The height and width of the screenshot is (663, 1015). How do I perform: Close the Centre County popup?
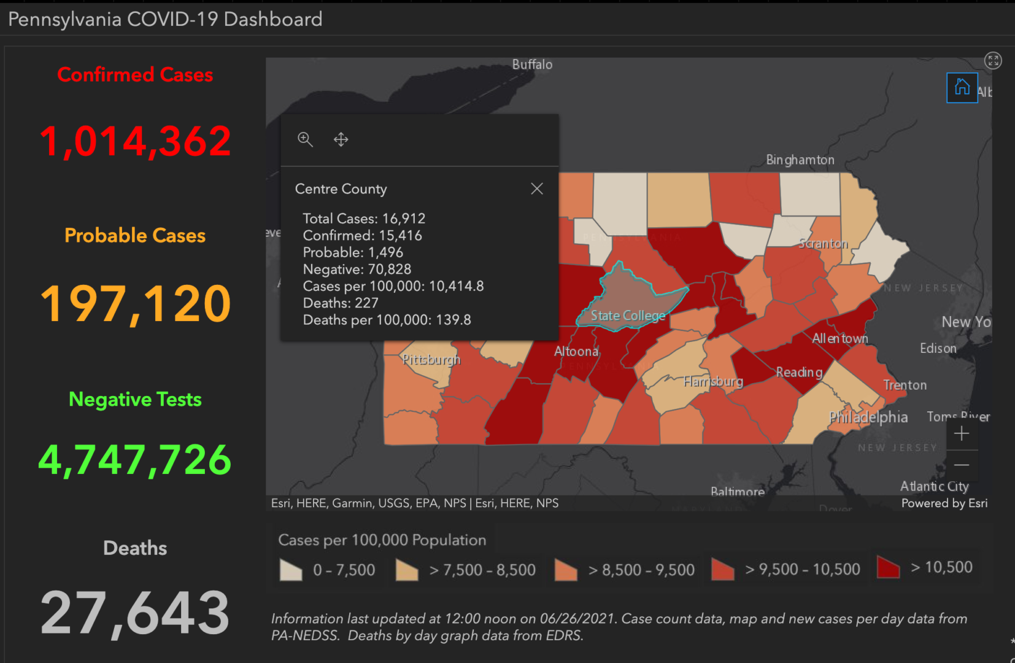pos(537,188)
